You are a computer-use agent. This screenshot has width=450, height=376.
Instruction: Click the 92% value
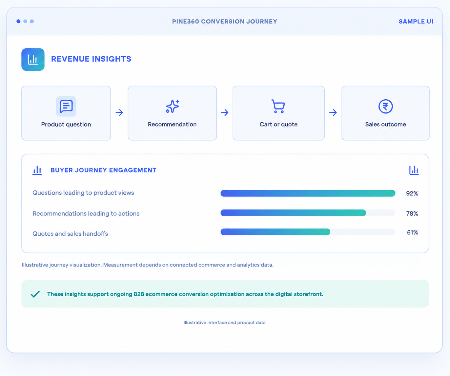click(412, 193)
